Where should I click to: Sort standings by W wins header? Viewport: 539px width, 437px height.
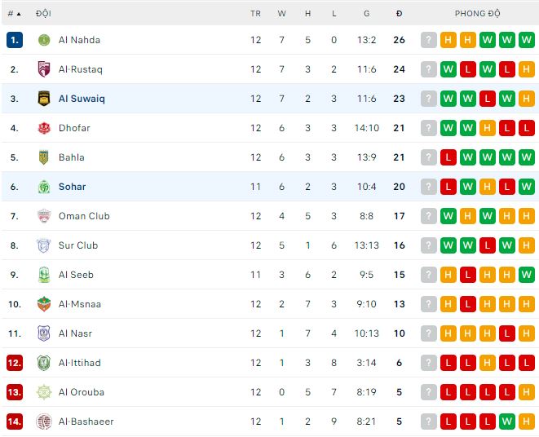click(x=282, y=14)
